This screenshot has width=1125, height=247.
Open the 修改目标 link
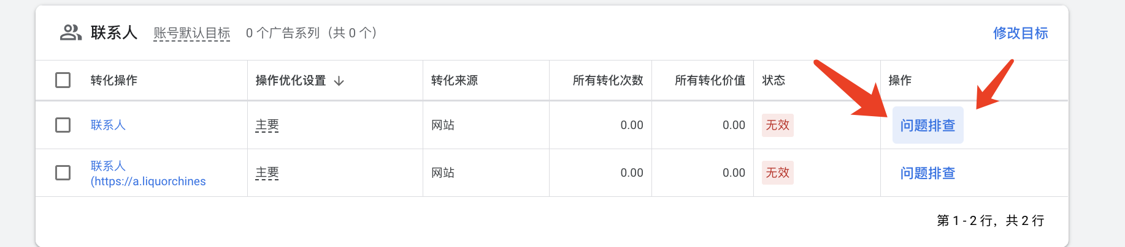[x=1020, y=33]
